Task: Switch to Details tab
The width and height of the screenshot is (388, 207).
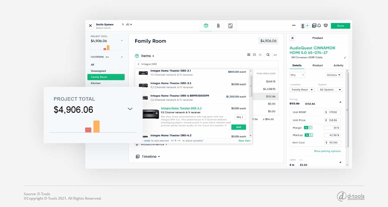Action: pyautogui.click(x=297, y=66)
